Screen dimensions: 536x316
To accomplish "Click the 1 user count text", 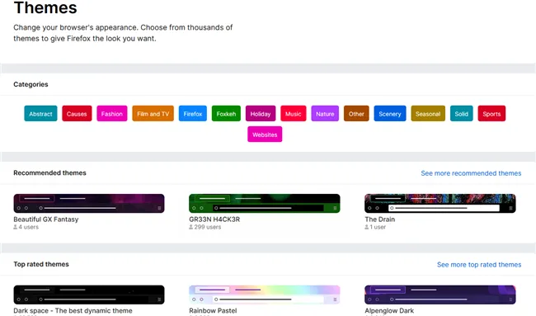I will [x=378, y=227].
